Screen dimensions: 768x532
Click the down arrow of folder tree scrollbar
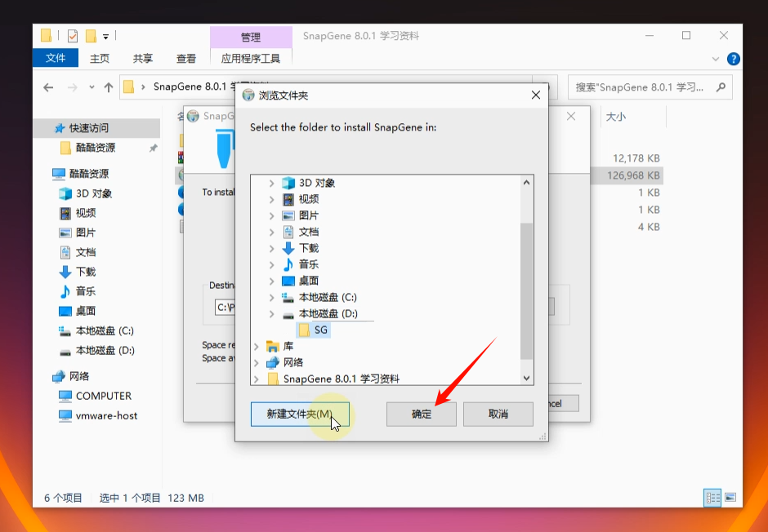click(527, 379)
